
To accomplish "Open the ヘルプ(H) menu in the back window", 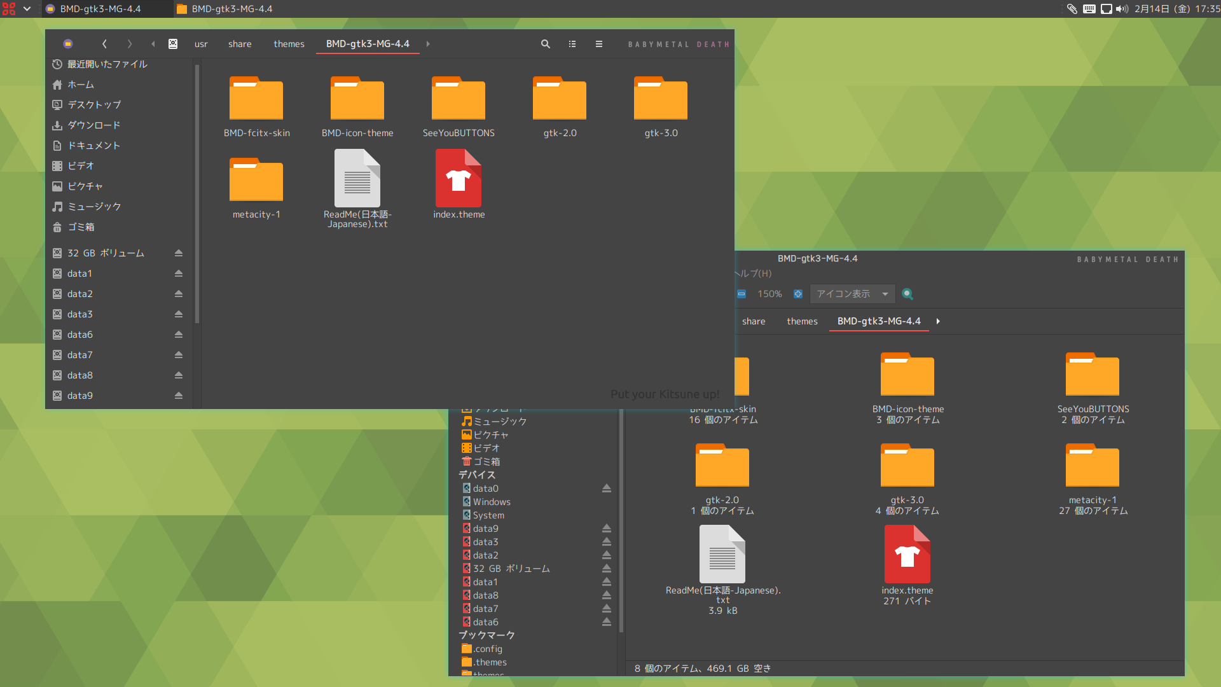I will click(x=753, y=274).
